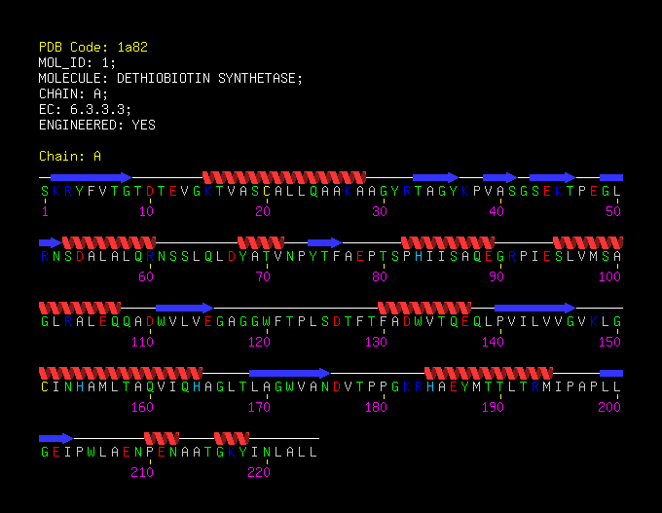Click the DETHIOBIOTIN SYNTHETASE molecule line
The height and width of the screenshot is (513, 662).
click(x=170, y=79)
